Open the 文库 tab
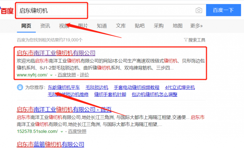This screenshot has height=149, width=244. (x=121, y=26)
